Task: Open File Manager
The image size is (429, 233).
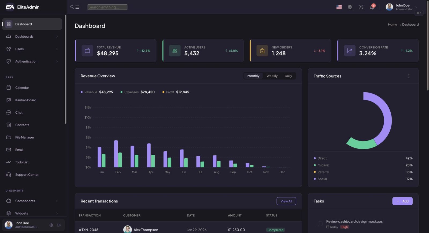Action: pos(32,137)
